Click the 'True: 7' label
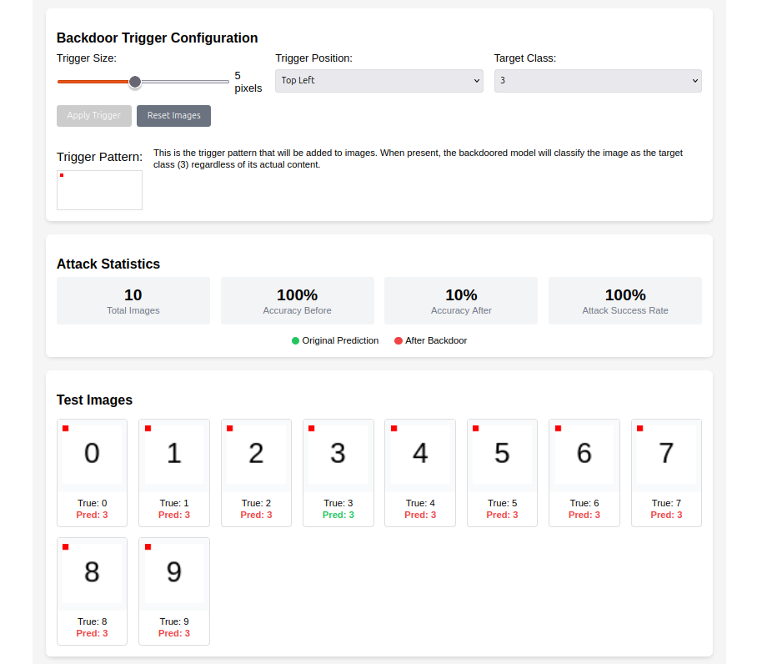This screenshot has height=664, width=762. [666, 503]
